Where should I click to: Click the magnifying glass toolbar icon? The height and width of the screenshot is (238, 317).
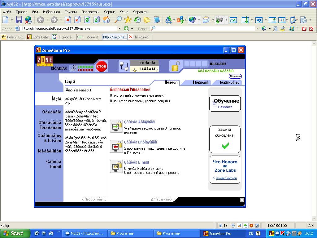pyautogui.click(x=118, y=20)
